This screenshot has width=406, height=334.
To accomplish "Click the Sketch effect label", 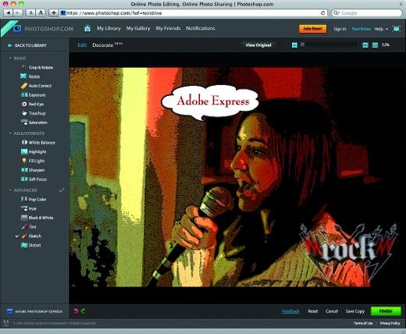I will tap(35, 236).
